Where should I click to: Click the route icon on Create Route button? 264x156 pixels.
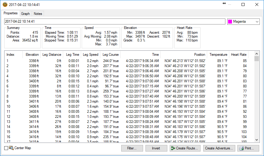(173, 148)
